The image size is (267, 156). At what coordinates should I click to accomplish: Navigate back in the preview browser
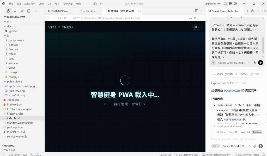click(x=49, y=18)
